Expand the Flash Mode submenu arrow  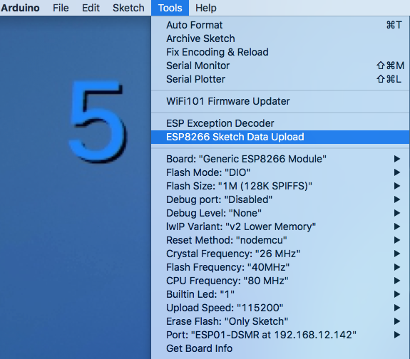397,172
